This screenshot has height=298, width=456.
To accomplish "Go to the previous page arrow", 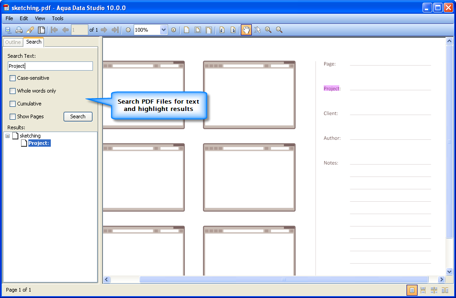I will point(65,30).
